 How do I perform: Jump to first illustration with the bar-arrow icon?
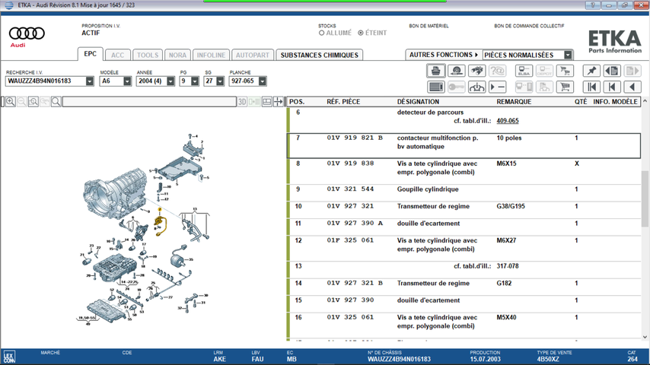coord(591,87)
